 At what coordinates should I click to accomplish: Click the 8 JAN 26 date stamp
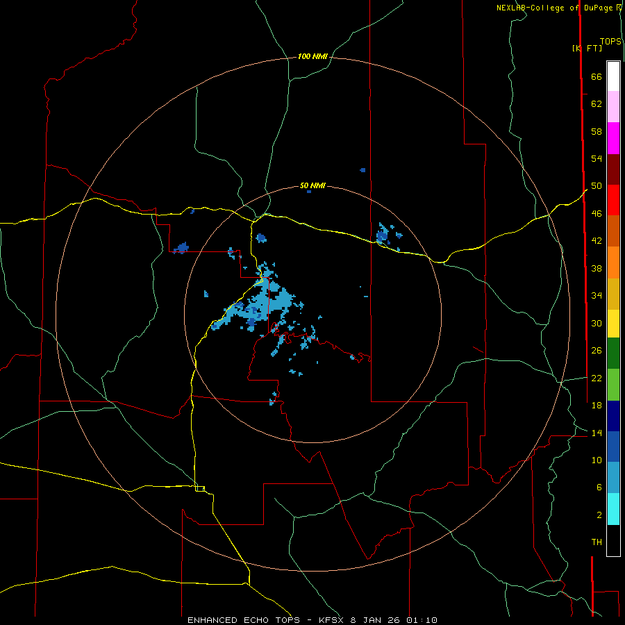(x=375, y=620)
